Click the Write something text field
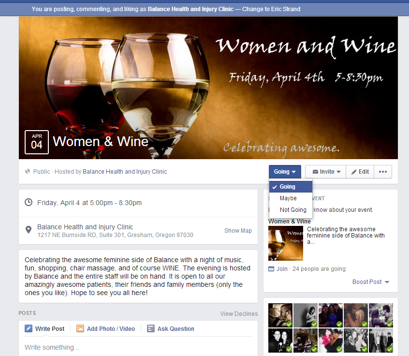 (138, 347)
